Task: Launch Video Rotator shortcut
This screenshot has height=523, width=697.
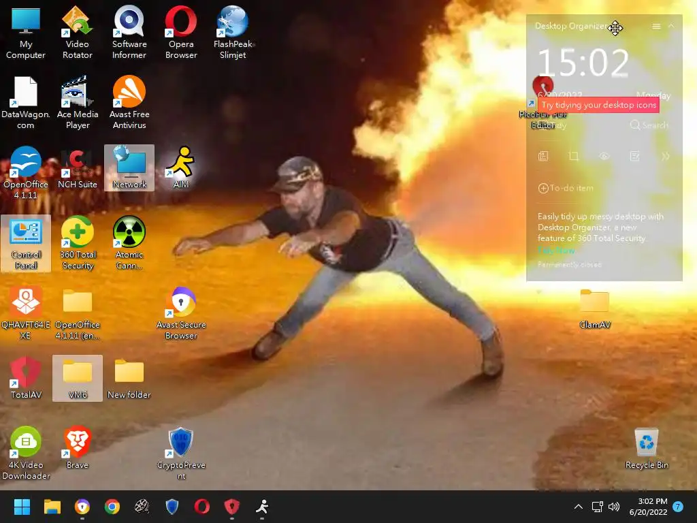Action: 78,32
